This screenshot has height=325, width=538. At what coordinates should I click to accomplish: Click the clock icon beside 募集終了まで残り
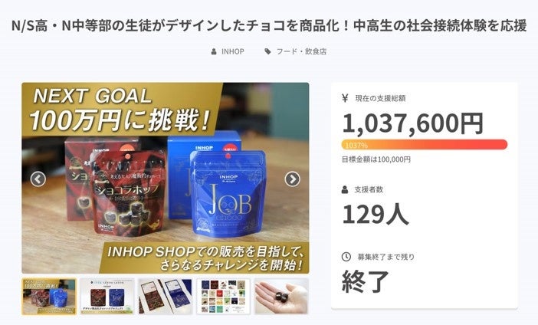[x=346, y=256]
